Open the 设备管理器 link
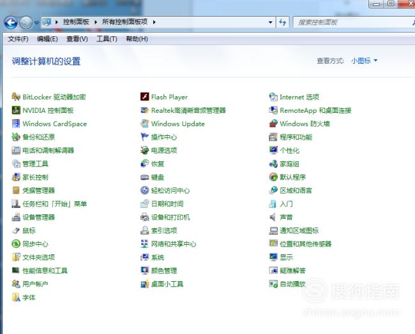 click(x=38, y=217)
